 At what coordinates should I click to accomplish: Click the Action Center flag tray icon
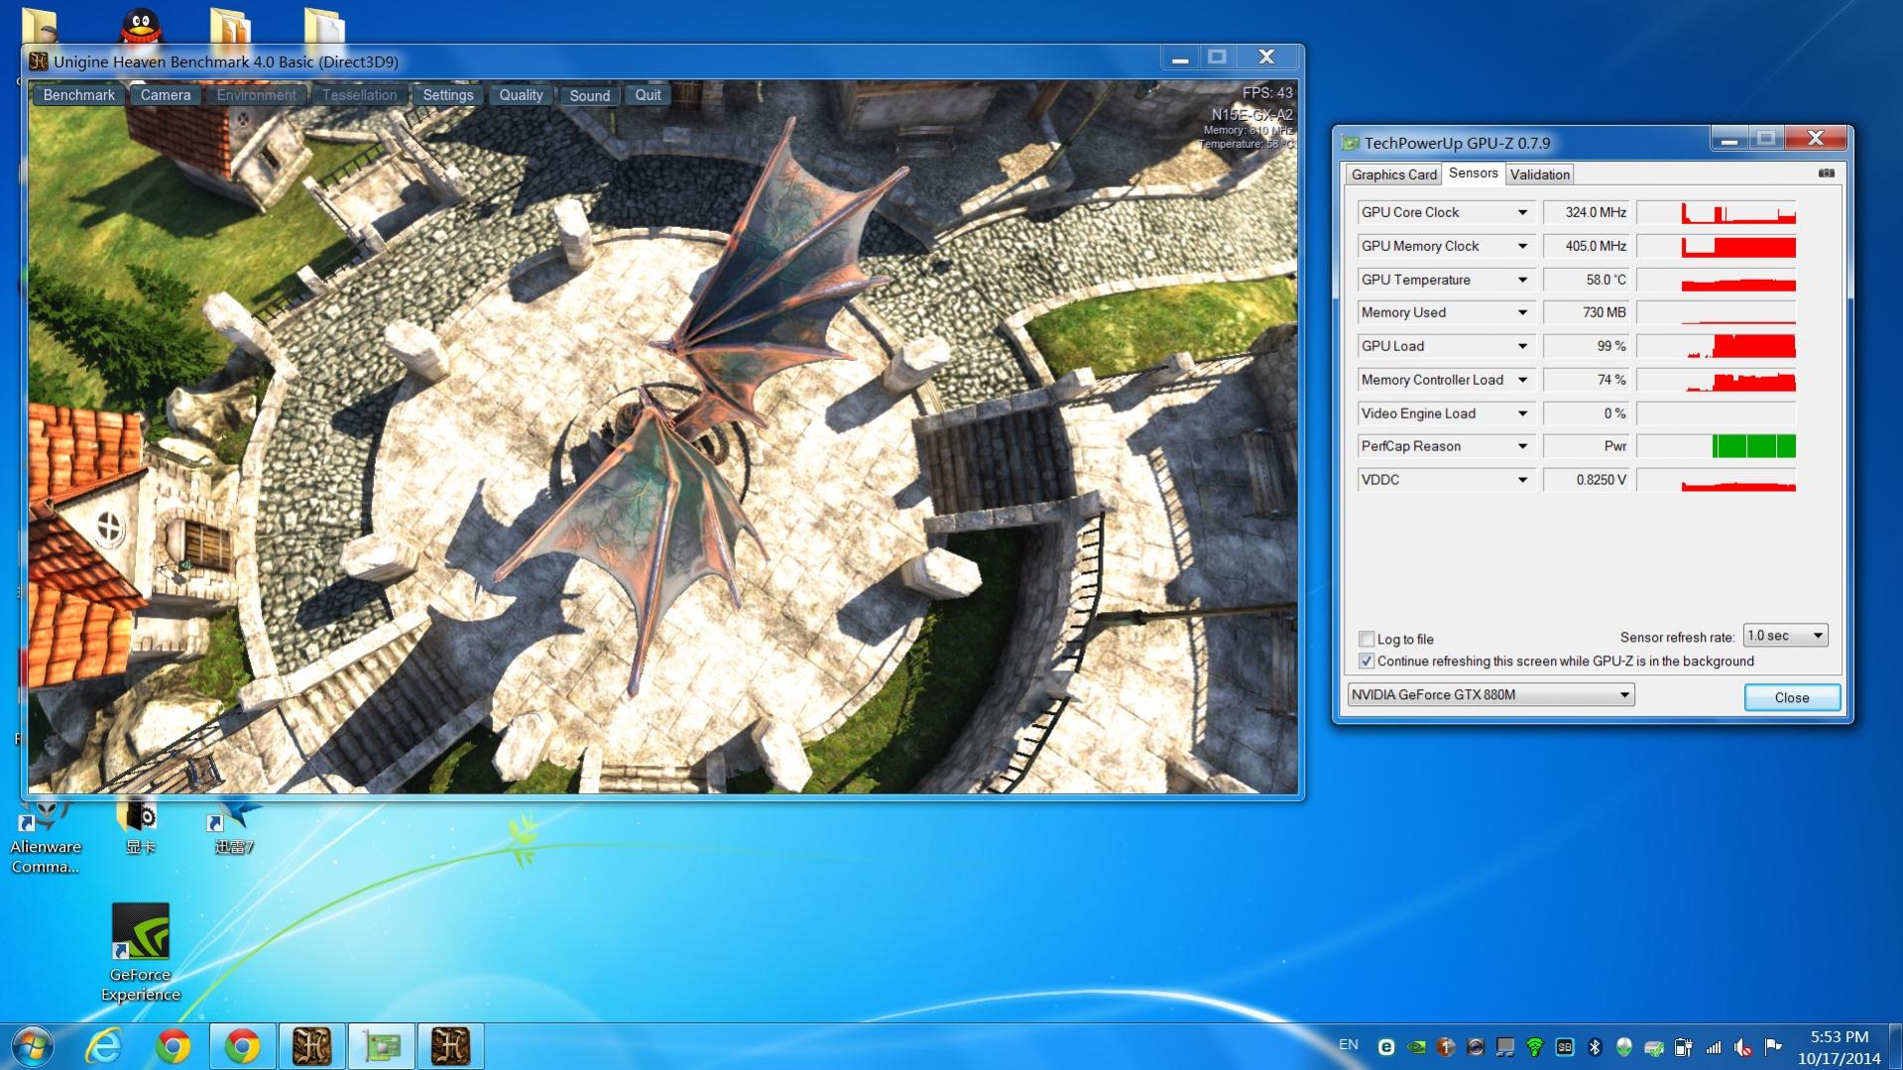1773,1046
